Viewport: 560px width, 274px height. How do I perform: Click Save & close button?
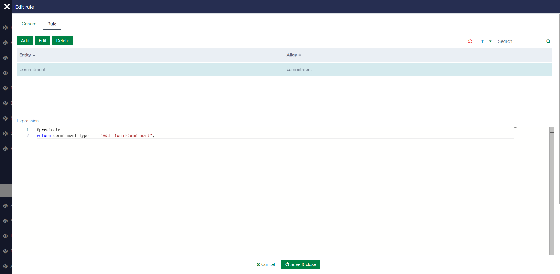click(300, 264)
